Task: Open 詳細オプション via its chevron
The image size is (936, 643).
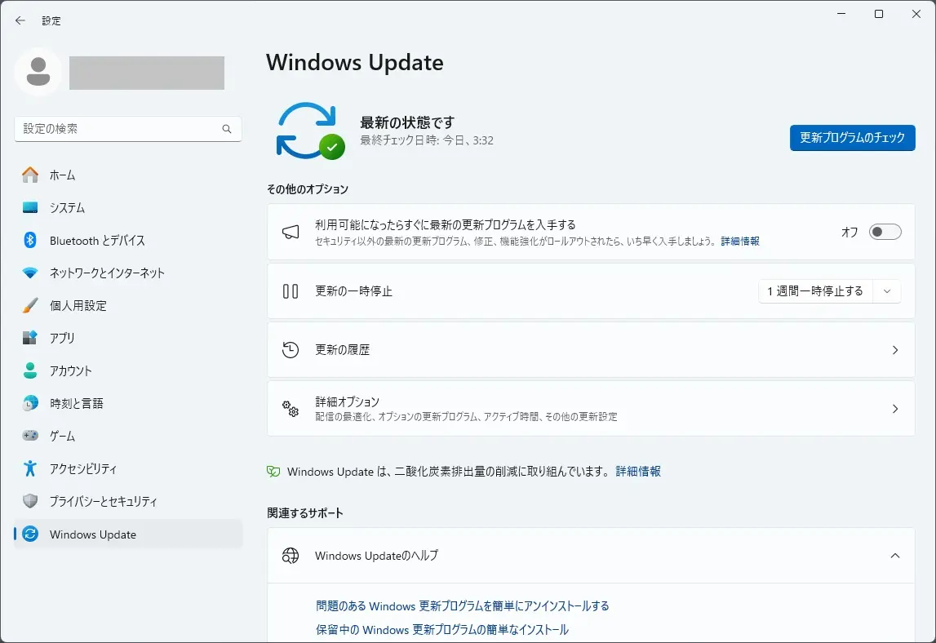Action: [895, 408]
